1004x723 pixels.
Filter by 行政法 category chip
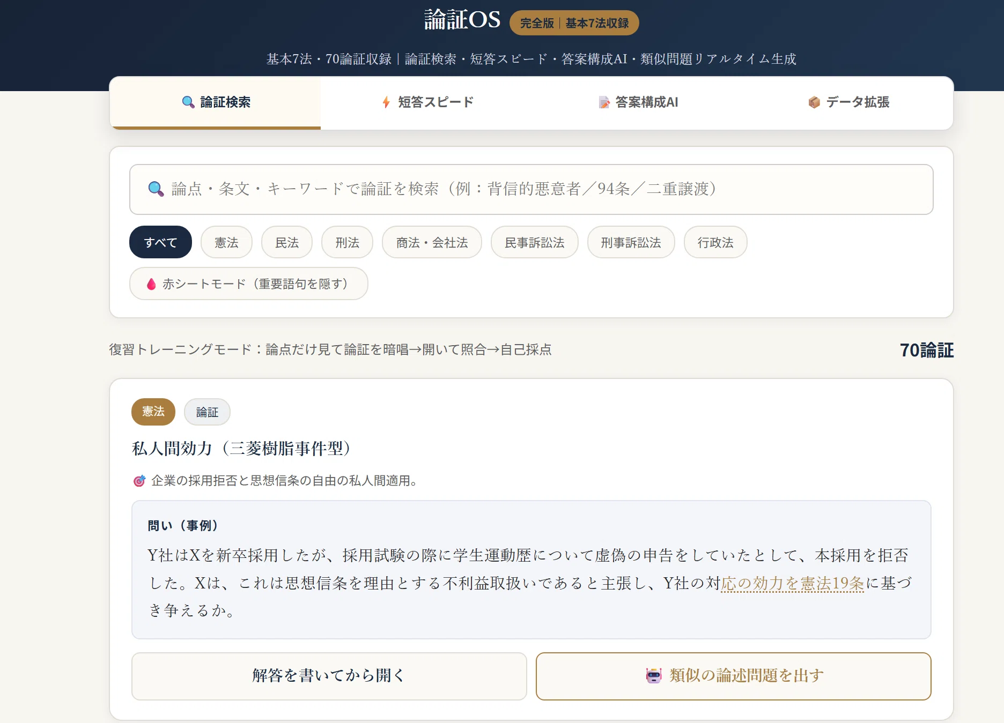click(x=715, y=242)
